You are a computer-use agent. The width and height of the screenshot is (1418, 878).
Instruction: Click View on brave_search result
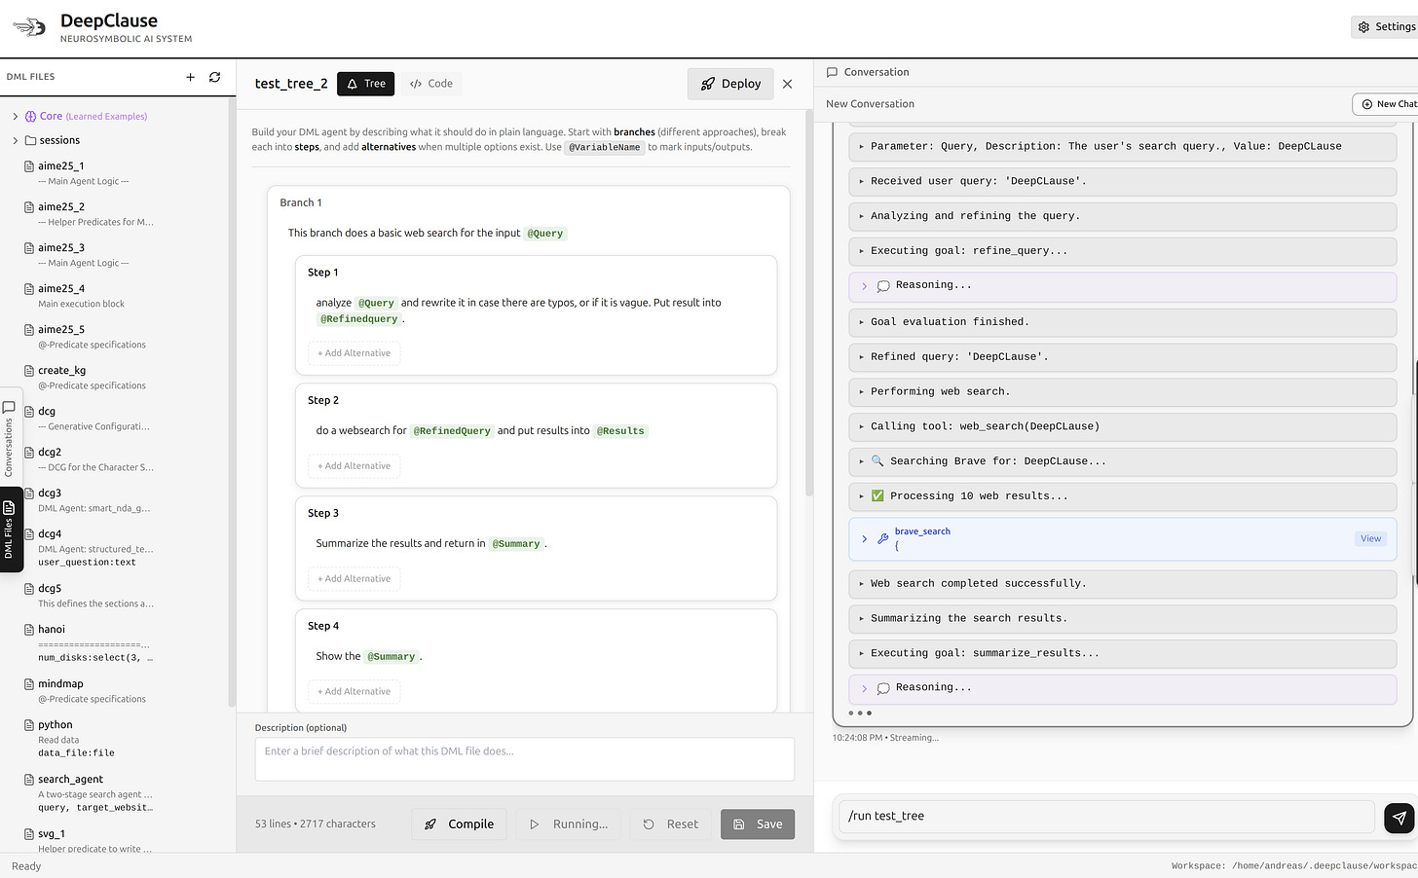coord(1370,538)
